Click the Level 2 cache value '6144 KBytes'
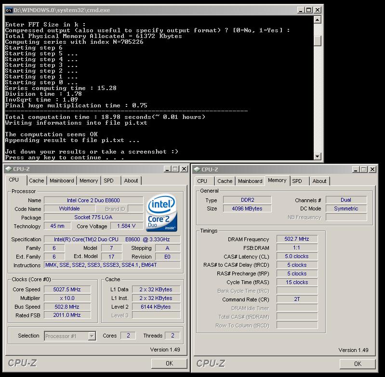The image size is (385, 377). click(x=156, y=307)
